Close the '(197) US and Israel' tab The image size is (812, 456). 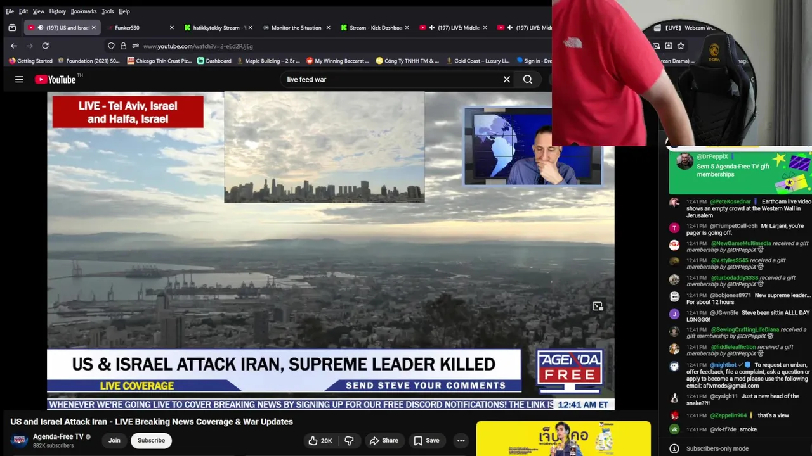click(x=94, y=28)
